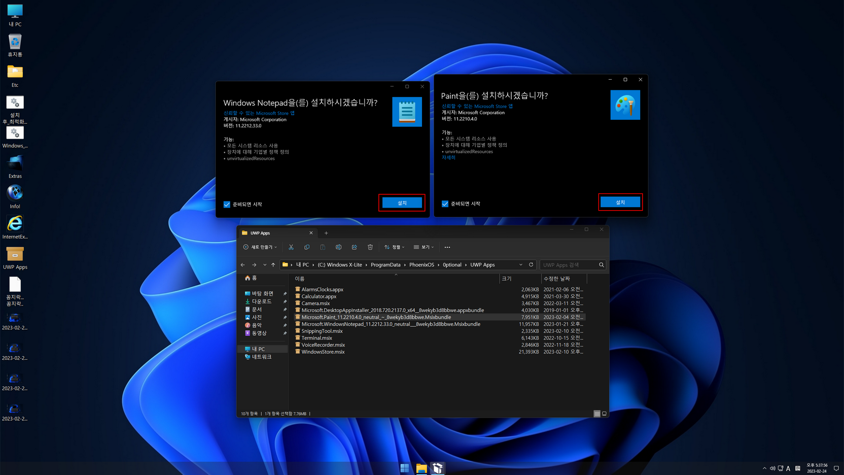Open File Explorer from the taskbar
The width and height of the screenshot is (844, 475).
coord(421,468)
